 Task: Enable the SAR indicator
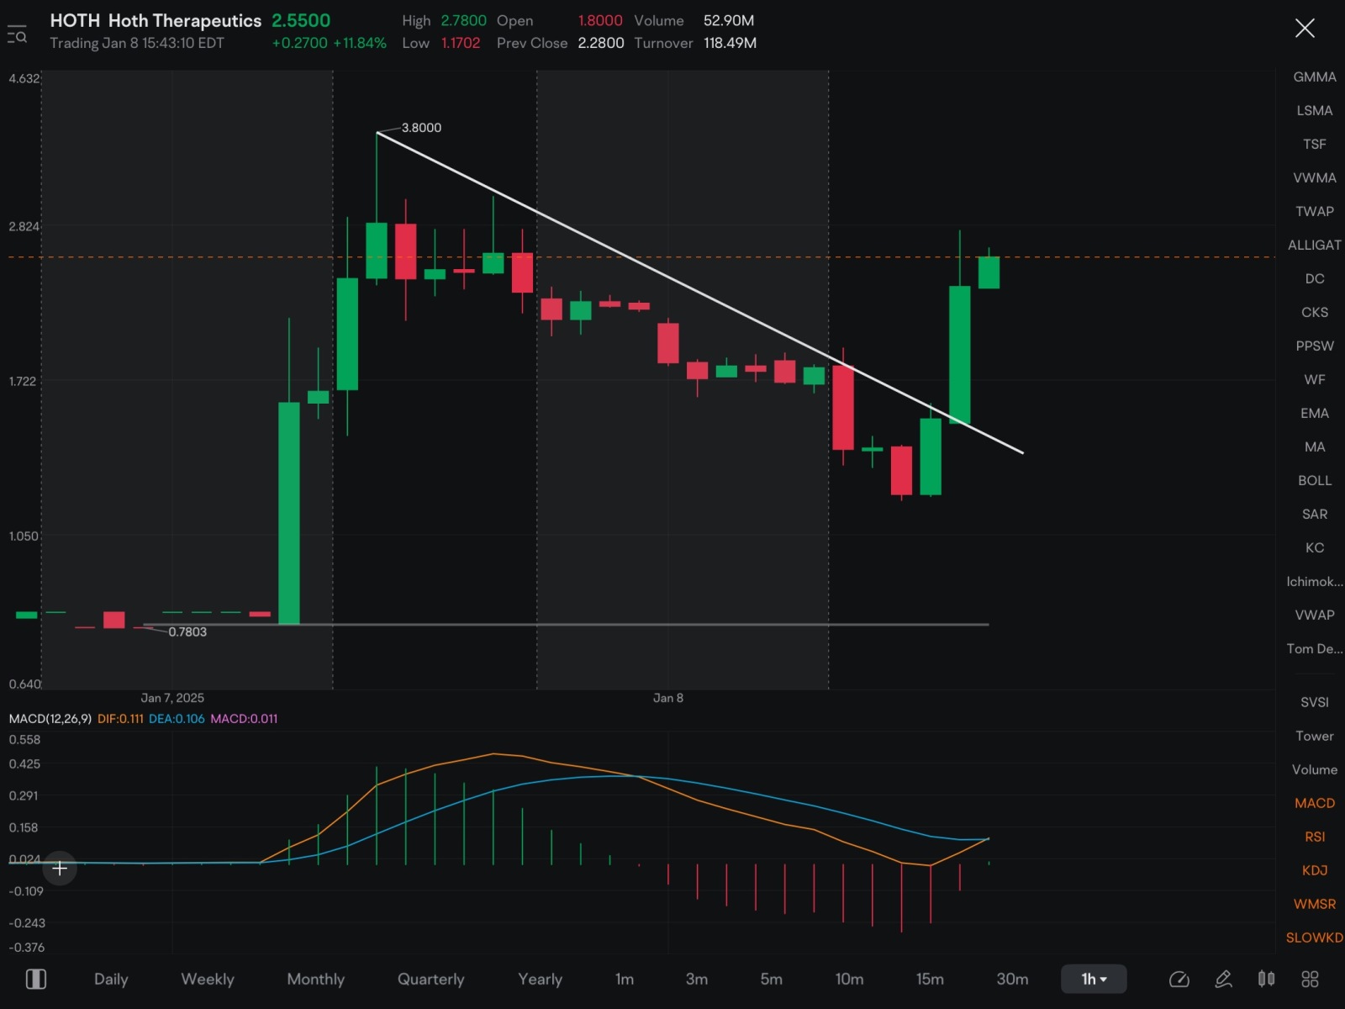[1315, 514]
